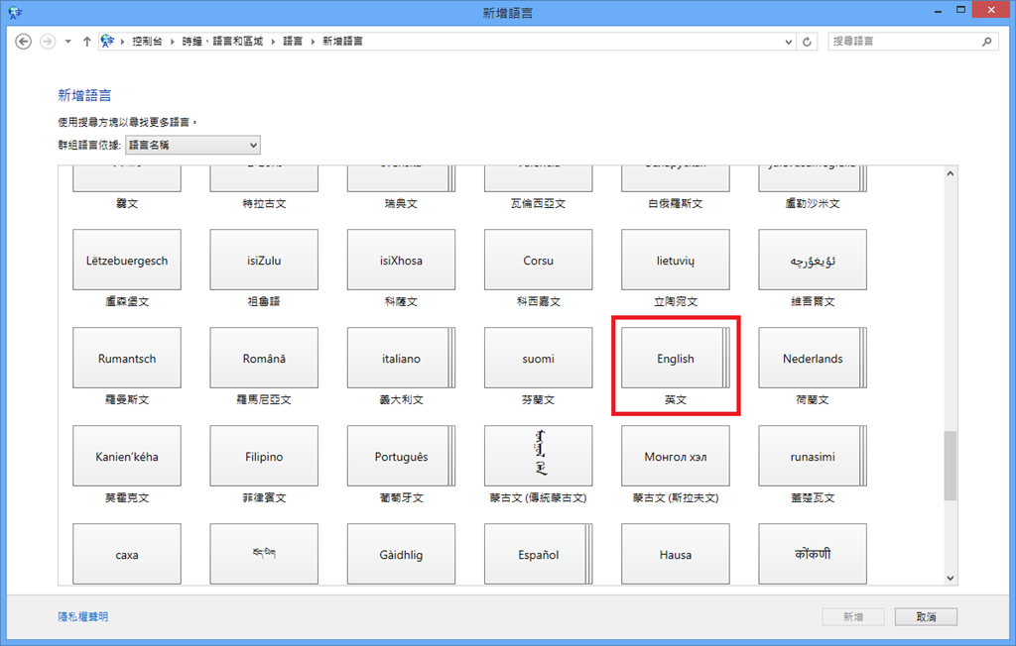Select the कोंकणी language tile
The image size is (1016, 646).
(x=813, y=554)
